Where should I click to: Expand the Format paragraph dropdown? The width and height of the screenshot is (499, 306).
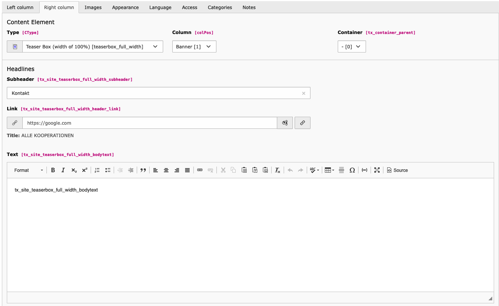click(x=29, y=170)
